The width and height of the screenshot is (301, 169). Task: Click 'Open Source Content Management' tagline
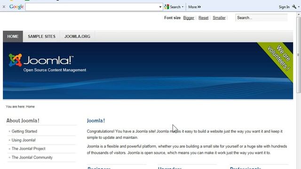pyautogui.click(x=55, y=70)
